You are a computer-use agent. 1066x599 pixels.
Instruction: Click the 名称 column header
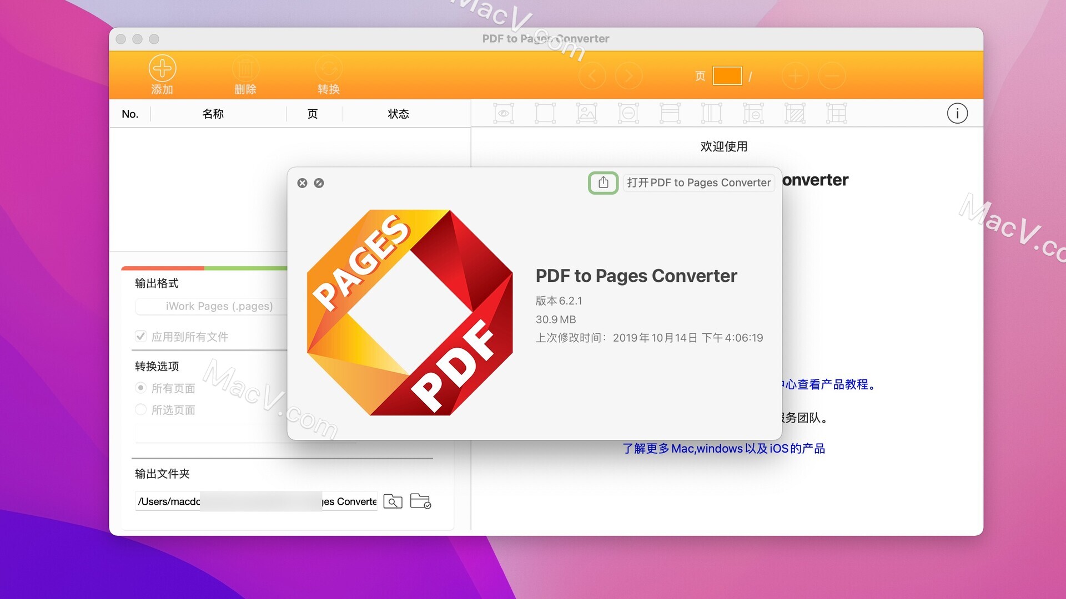point(213,114)
